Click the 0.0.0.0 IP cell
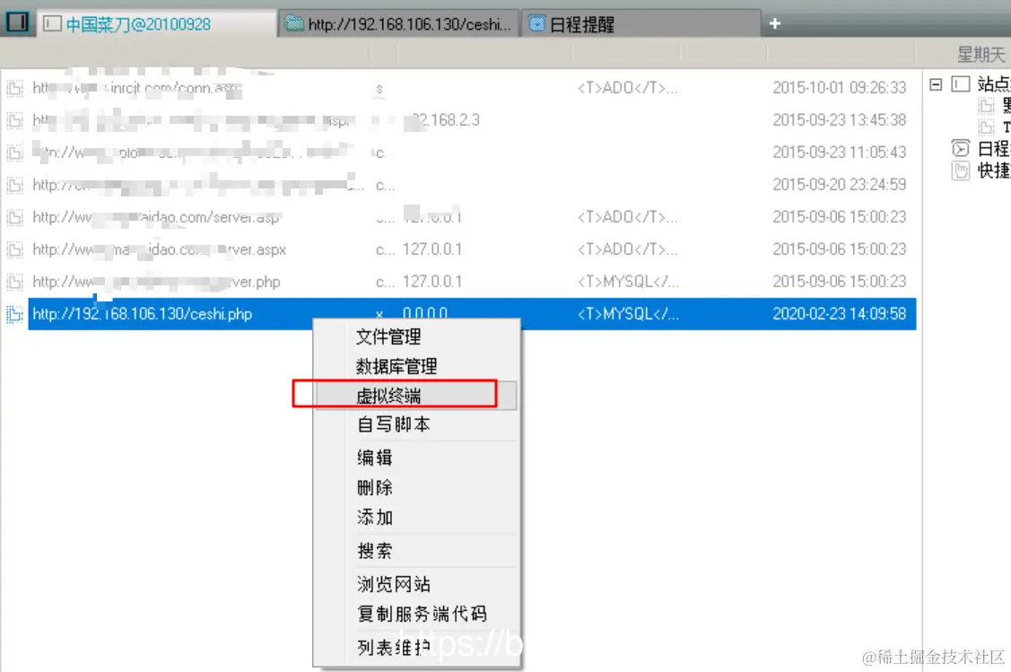The width and height of the screenshot is (1011, 672). [425, 314]
